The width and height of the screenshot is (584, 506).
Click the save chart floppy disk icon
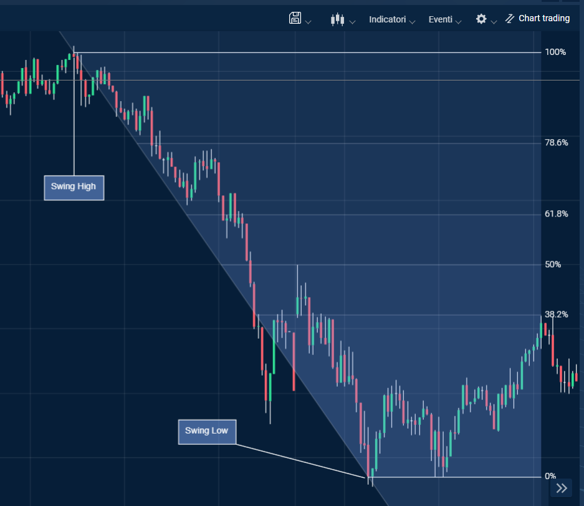coord(295,18)
